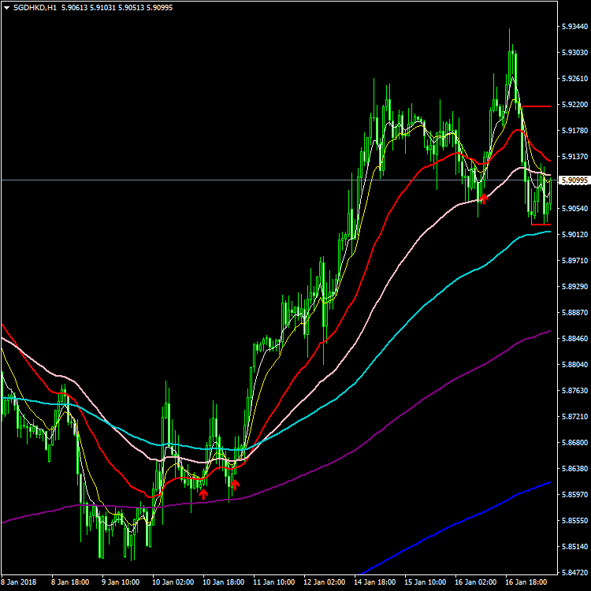Click the 5.90540 price axis label
The image size is (591, 591).
tap(574, 209)
